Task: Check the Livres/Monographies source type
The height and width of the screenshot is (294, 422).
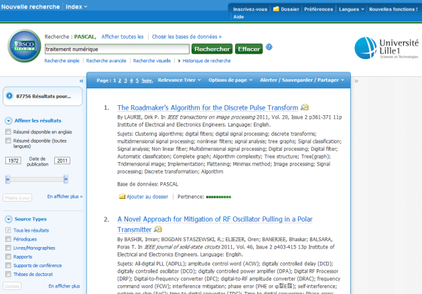Action: tap(8, 248)
